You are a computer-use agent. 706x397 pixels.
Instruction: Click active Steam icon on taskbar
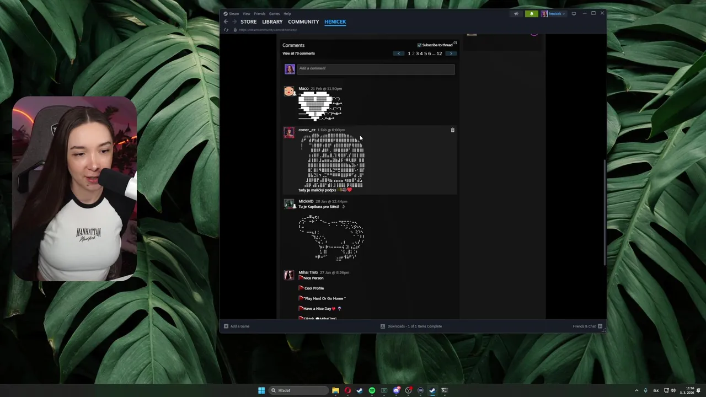(432, 390)
